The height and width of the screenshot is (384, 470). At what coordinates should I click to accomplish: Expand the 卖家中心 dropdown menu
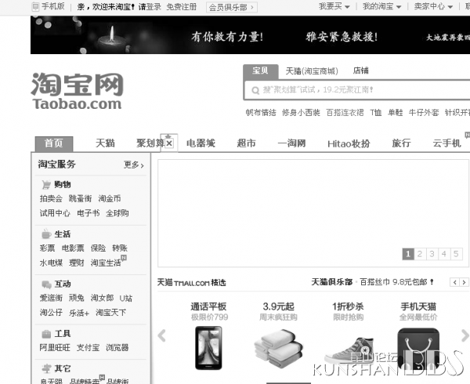(433, 6)
